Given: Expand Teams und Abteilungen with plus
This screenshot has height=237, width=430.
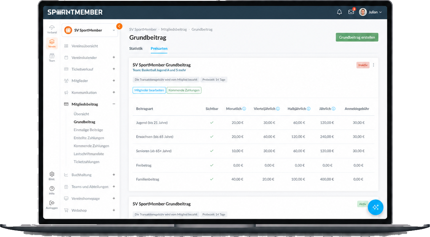Looking at the screenshot, I should [x=114, y=186].
